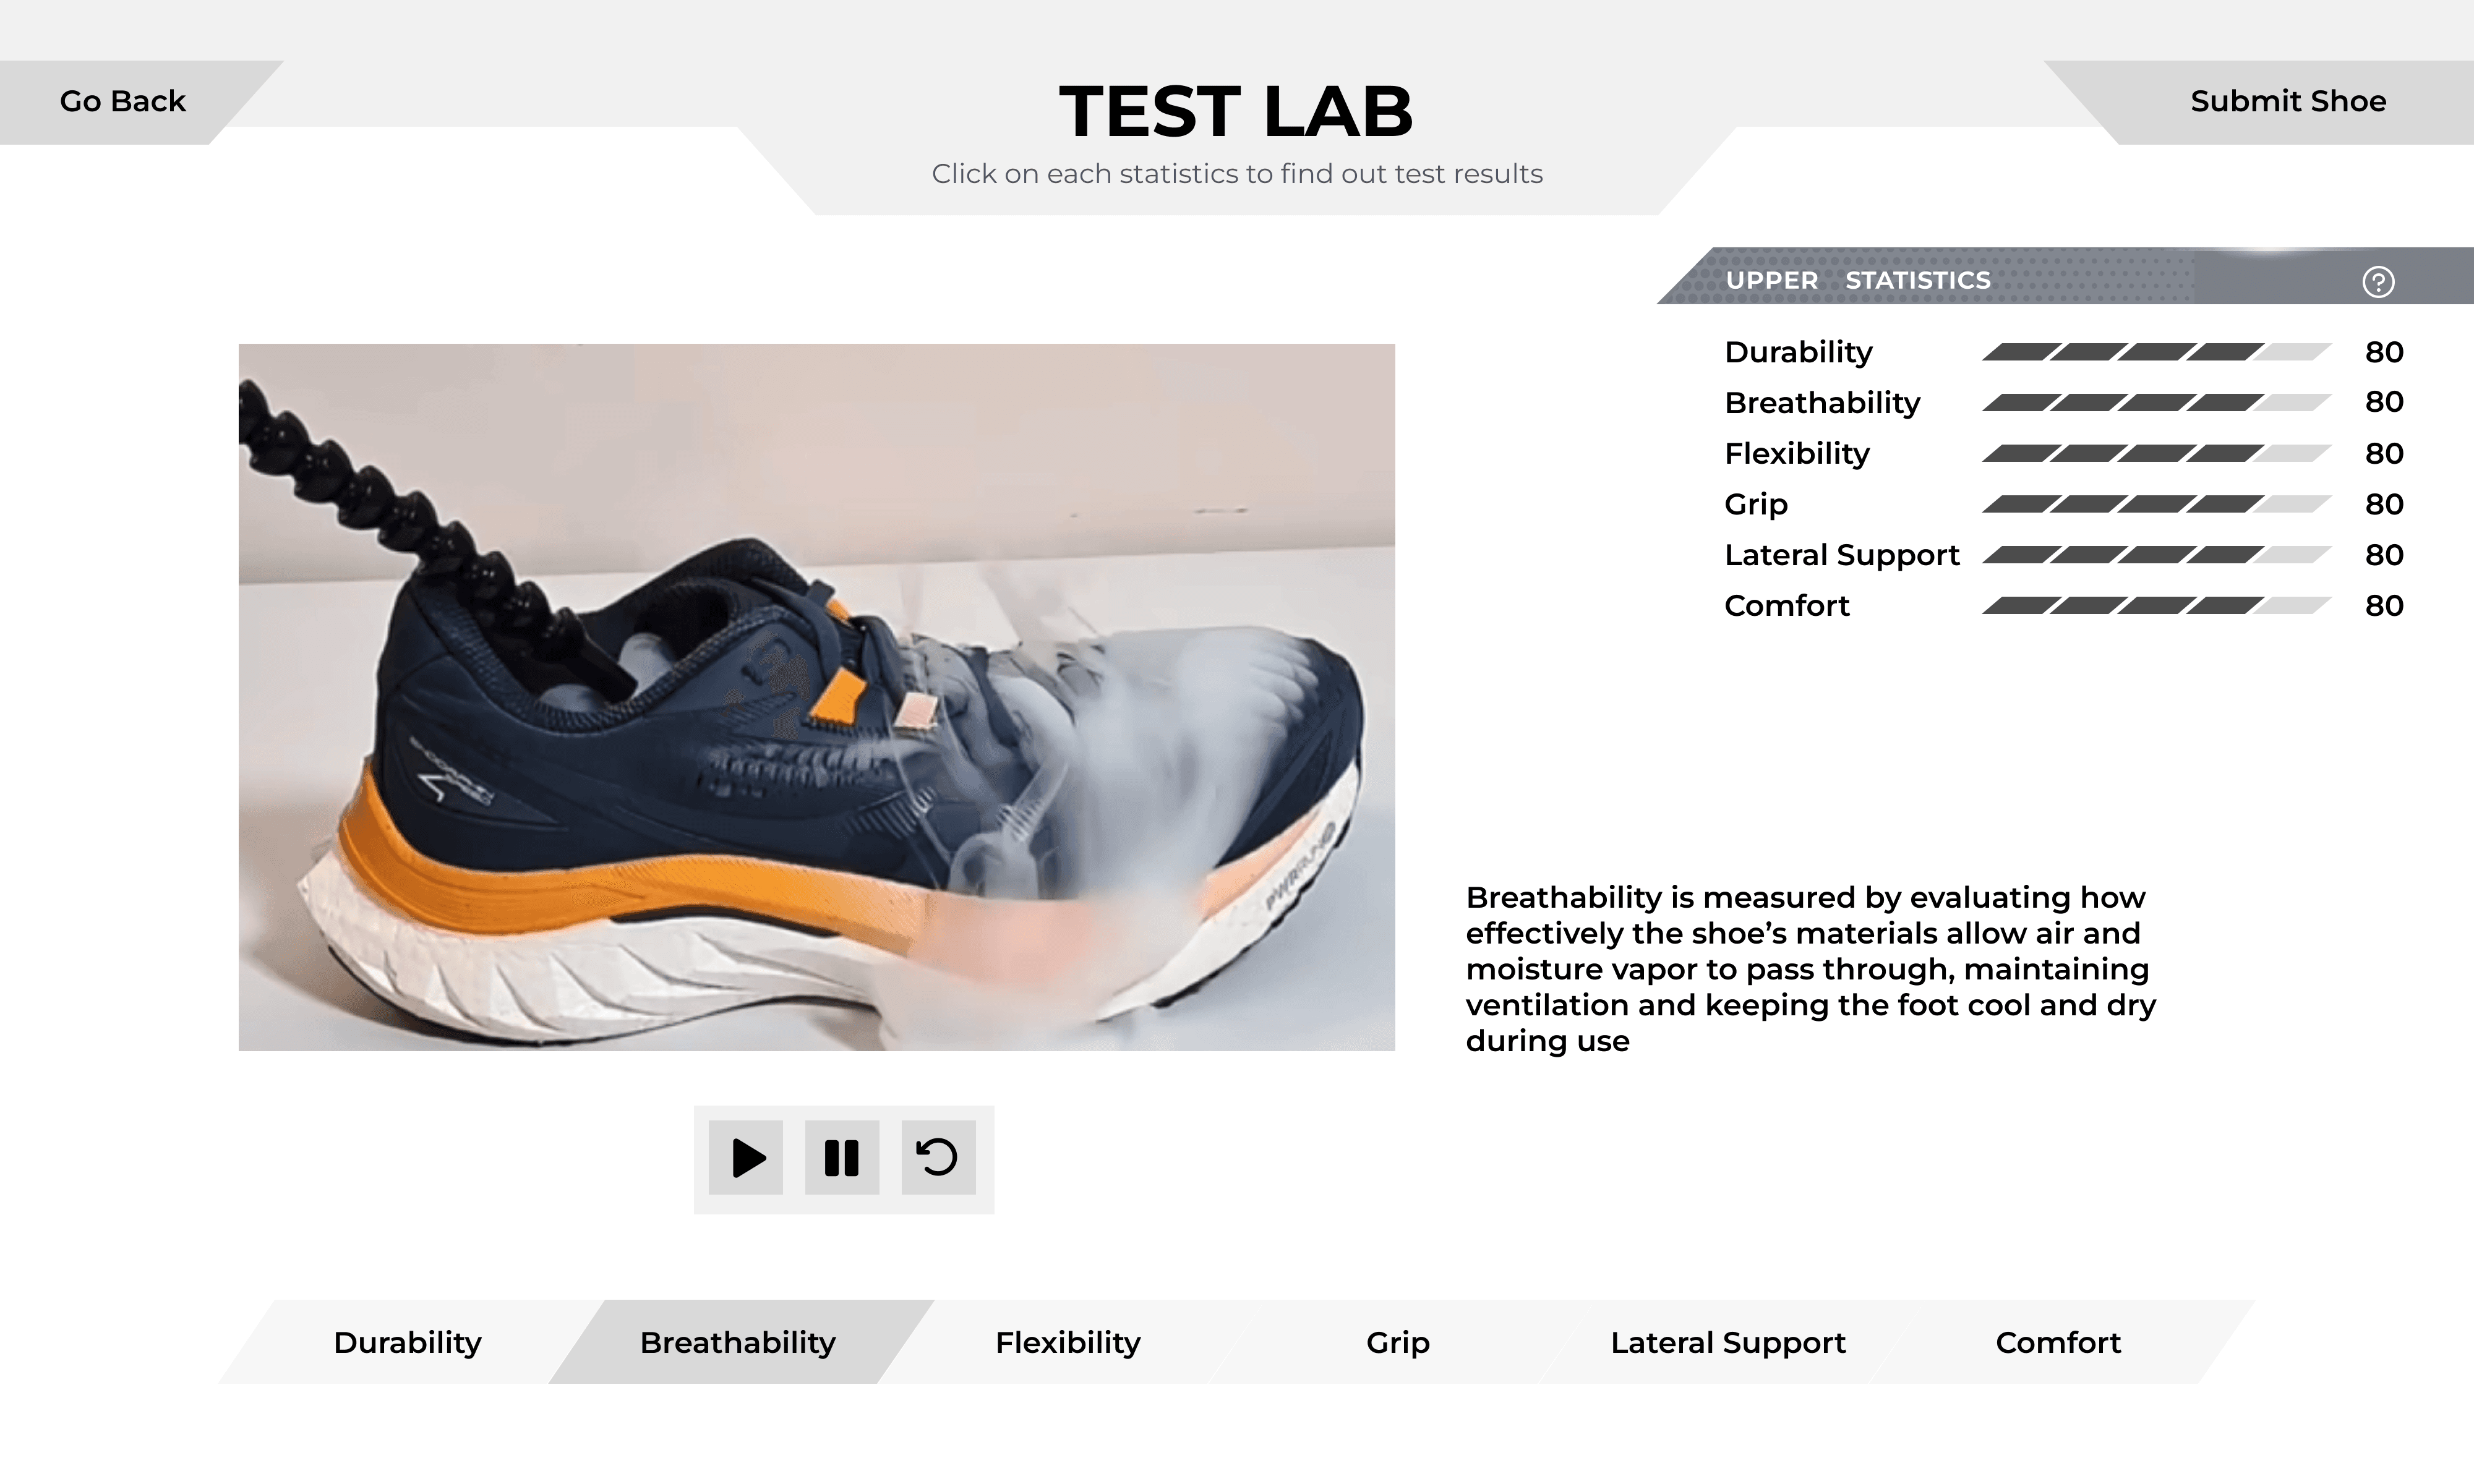Switch to the Grip tab
2474x1484 pixels.
(1398, 1342)
